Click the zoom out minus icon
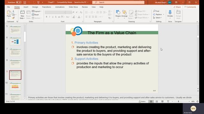Screen dimensions: 204x114 tap(172, 101)
